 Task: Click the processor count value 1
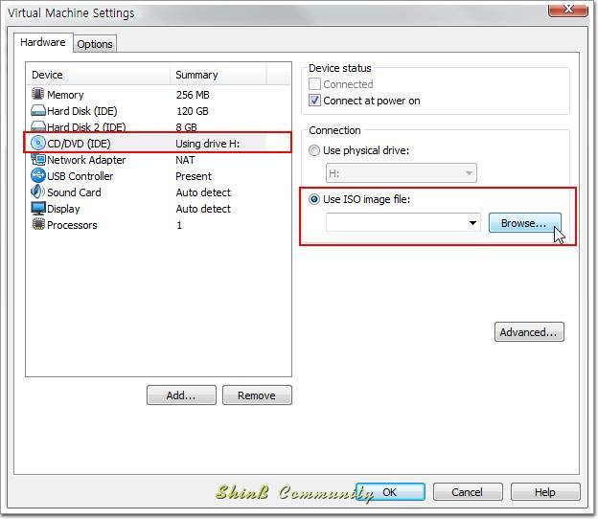pos(179,225)
